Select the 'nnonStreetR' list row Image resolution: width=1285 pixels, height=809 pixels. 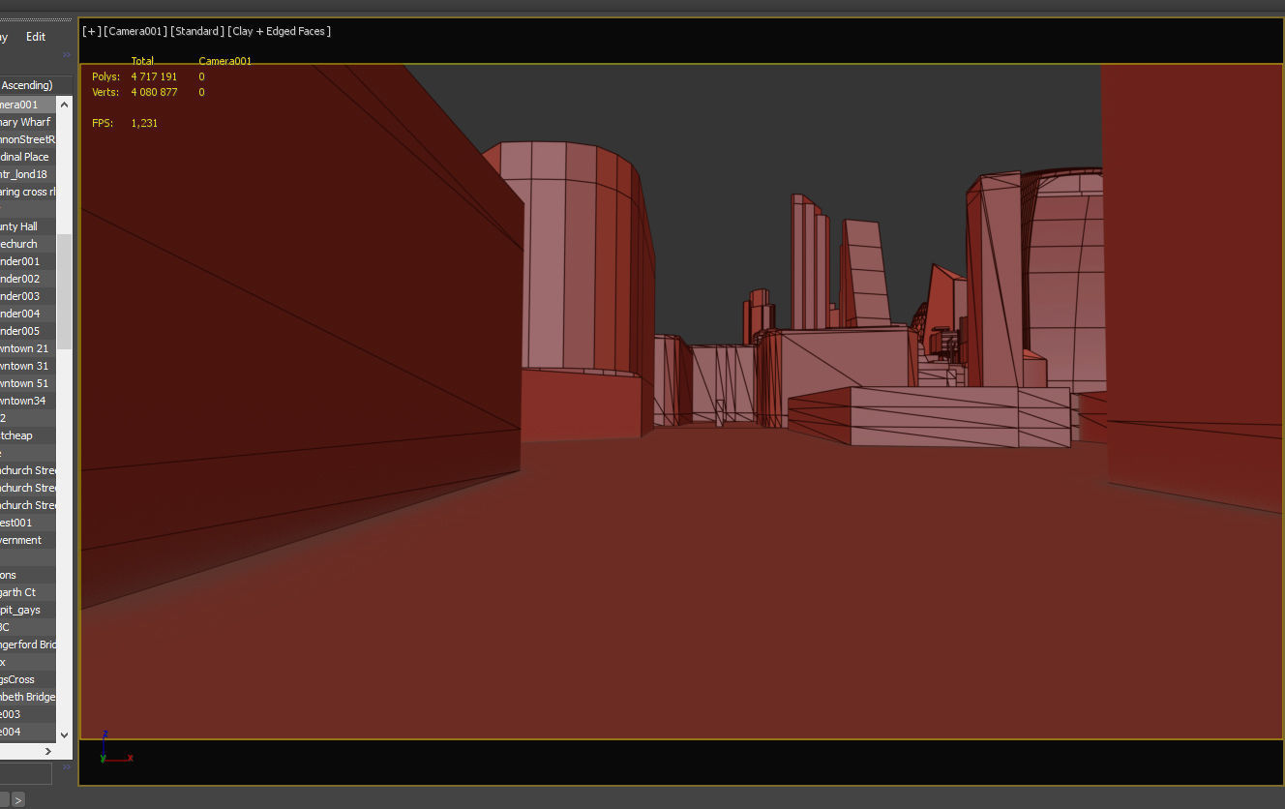click(x=28, y=139)
